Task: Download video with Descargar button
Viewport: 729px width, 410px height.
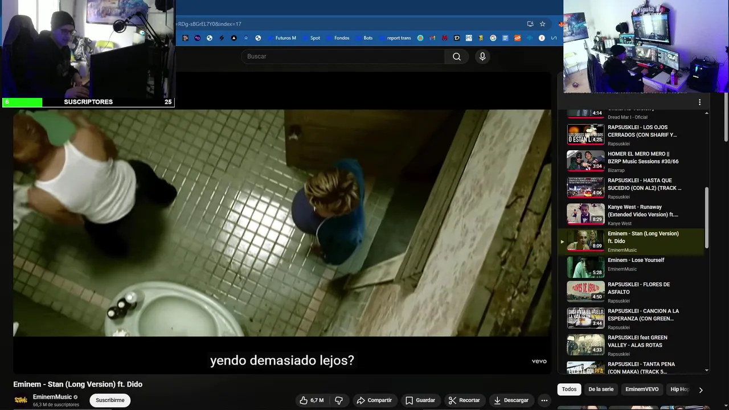Action: click(x=511, y=400)
